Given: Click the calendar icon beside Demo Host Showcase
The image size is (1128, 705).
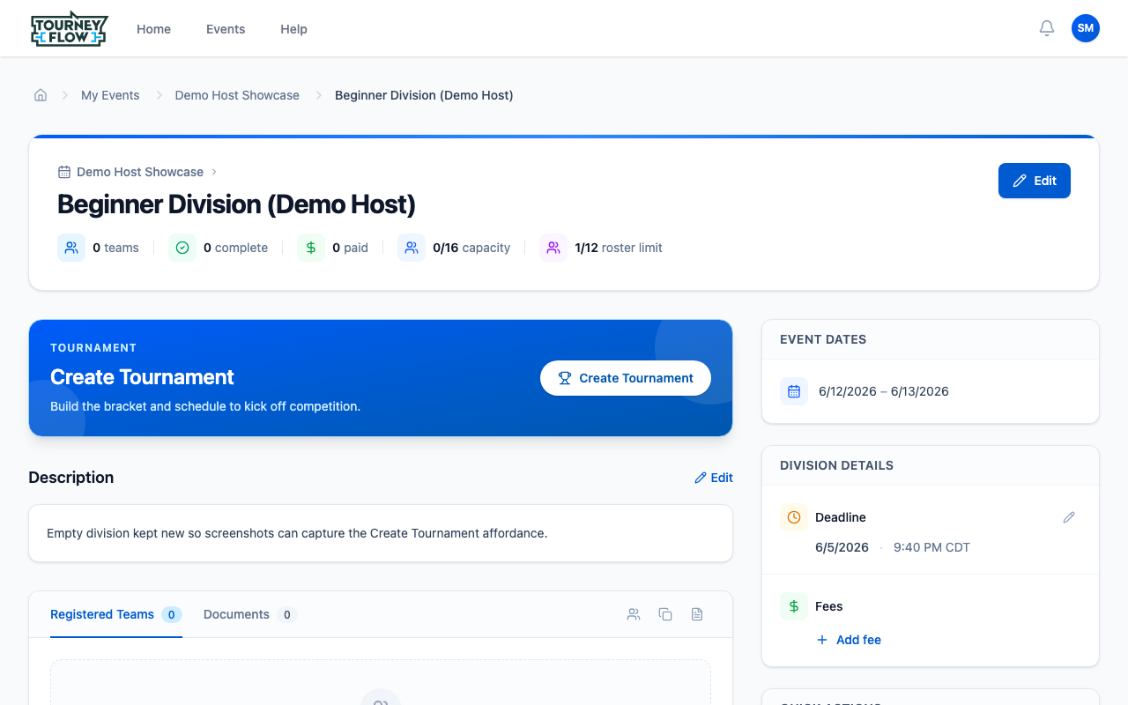Looking at the screenshot, I should pyautogui.click(x=64, y=172).
